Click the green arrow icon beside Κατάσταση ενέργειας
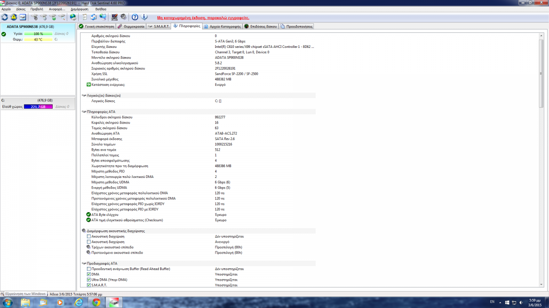 (89, 84)
